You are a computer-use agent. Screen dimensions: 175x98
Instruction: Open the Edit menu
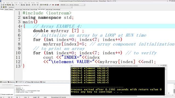4,3
